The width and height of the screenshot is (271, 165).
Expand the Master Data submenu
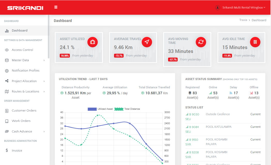[x=25, y=60]
